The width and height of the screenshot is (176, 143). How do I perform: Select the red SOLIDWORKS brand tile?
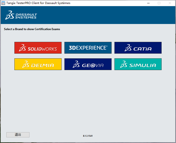coord(38,48)
